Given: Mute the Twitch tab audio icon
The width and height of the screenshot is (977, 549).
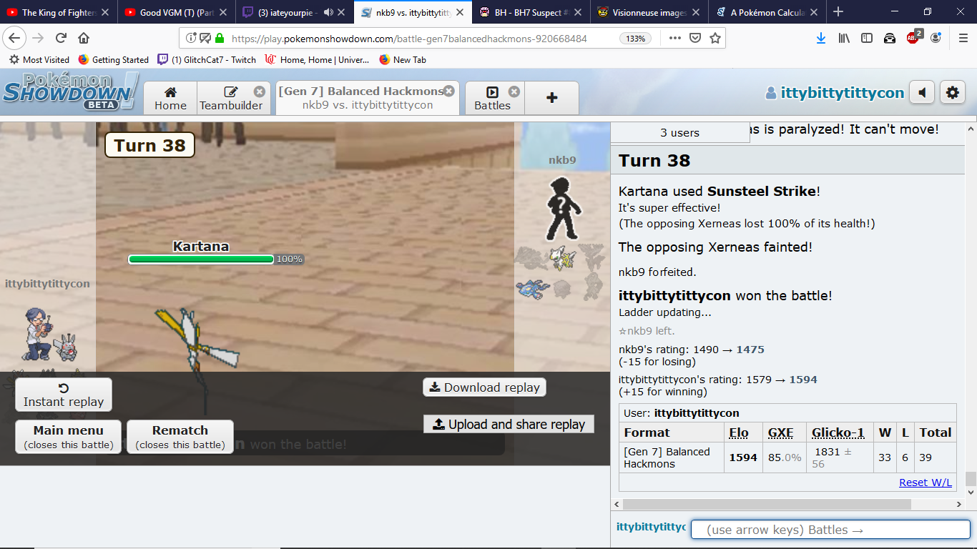Looking at the screenshot, I should (329, 12).
